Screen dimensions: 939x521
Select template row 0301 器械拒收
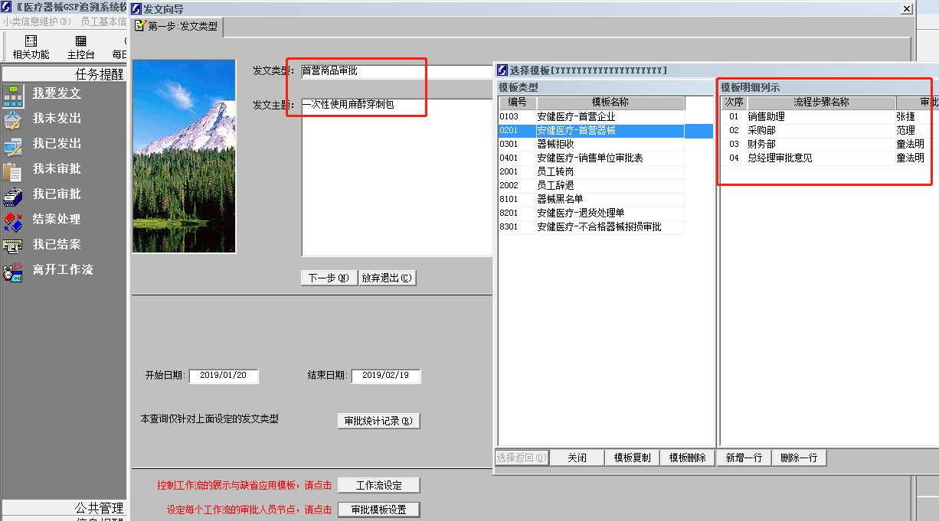[x=591, y=145]
